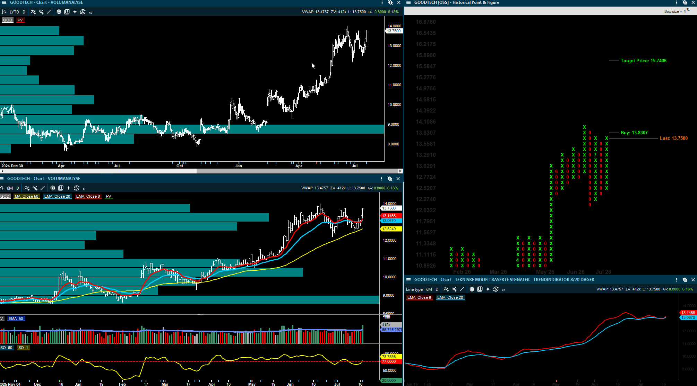This screenshot has width=697, height=386.
Task: Open D resolution selector in TRENDINDIKATOR chart
Action: click(437, 289)
